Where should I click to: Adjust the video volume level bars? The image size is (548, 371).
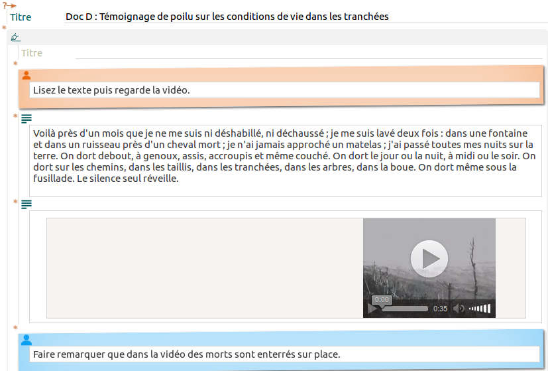[480, 309]
